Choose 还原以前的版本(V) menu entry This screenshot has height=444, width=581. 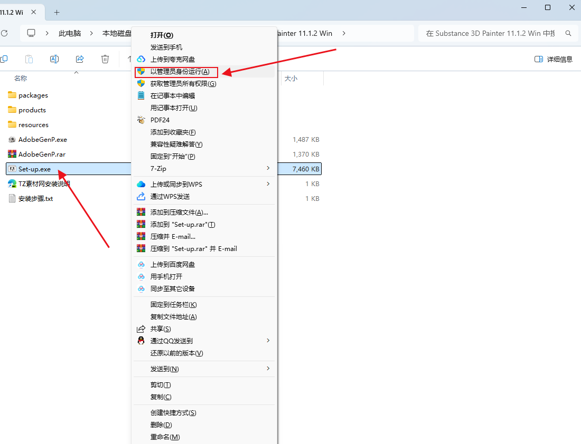[204, 353]
